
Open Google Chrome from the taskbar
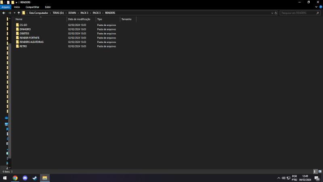15,178
